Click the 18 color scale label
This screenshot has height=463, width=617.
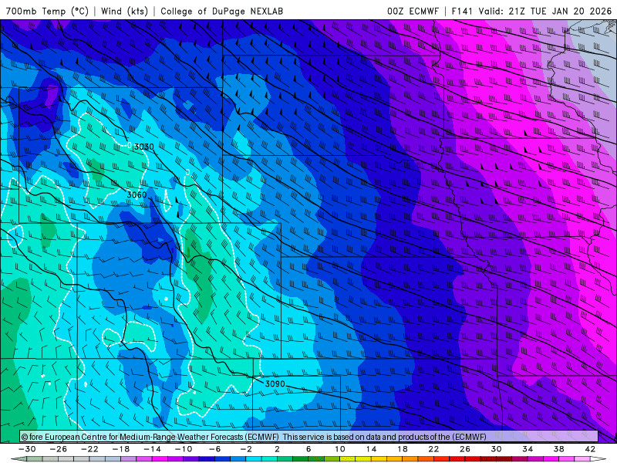[402, 449]
